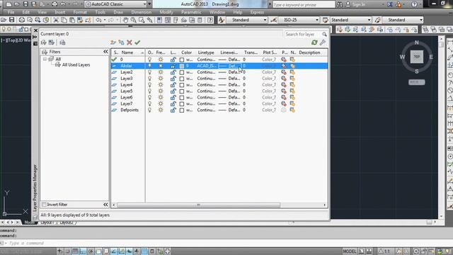Collapse the All filter tree node
This screenshot has width=453, height=255.
[x=45, y=59]
